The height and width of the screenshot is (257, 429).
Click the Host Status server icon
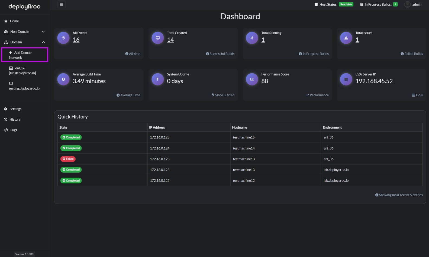click(x=316, y=4)
